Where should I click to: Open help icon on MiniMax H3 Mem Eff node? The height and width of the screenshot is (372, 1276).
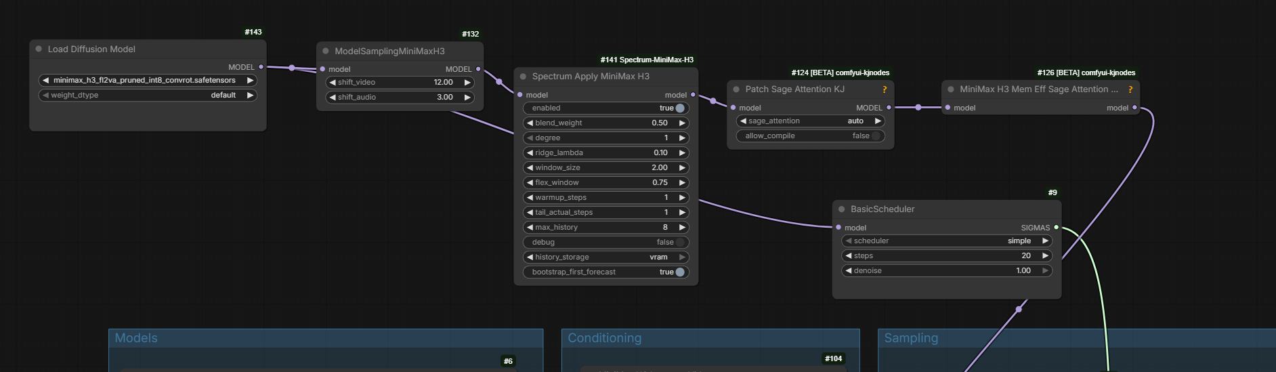pyautogui.click(x=1130, y=89)
